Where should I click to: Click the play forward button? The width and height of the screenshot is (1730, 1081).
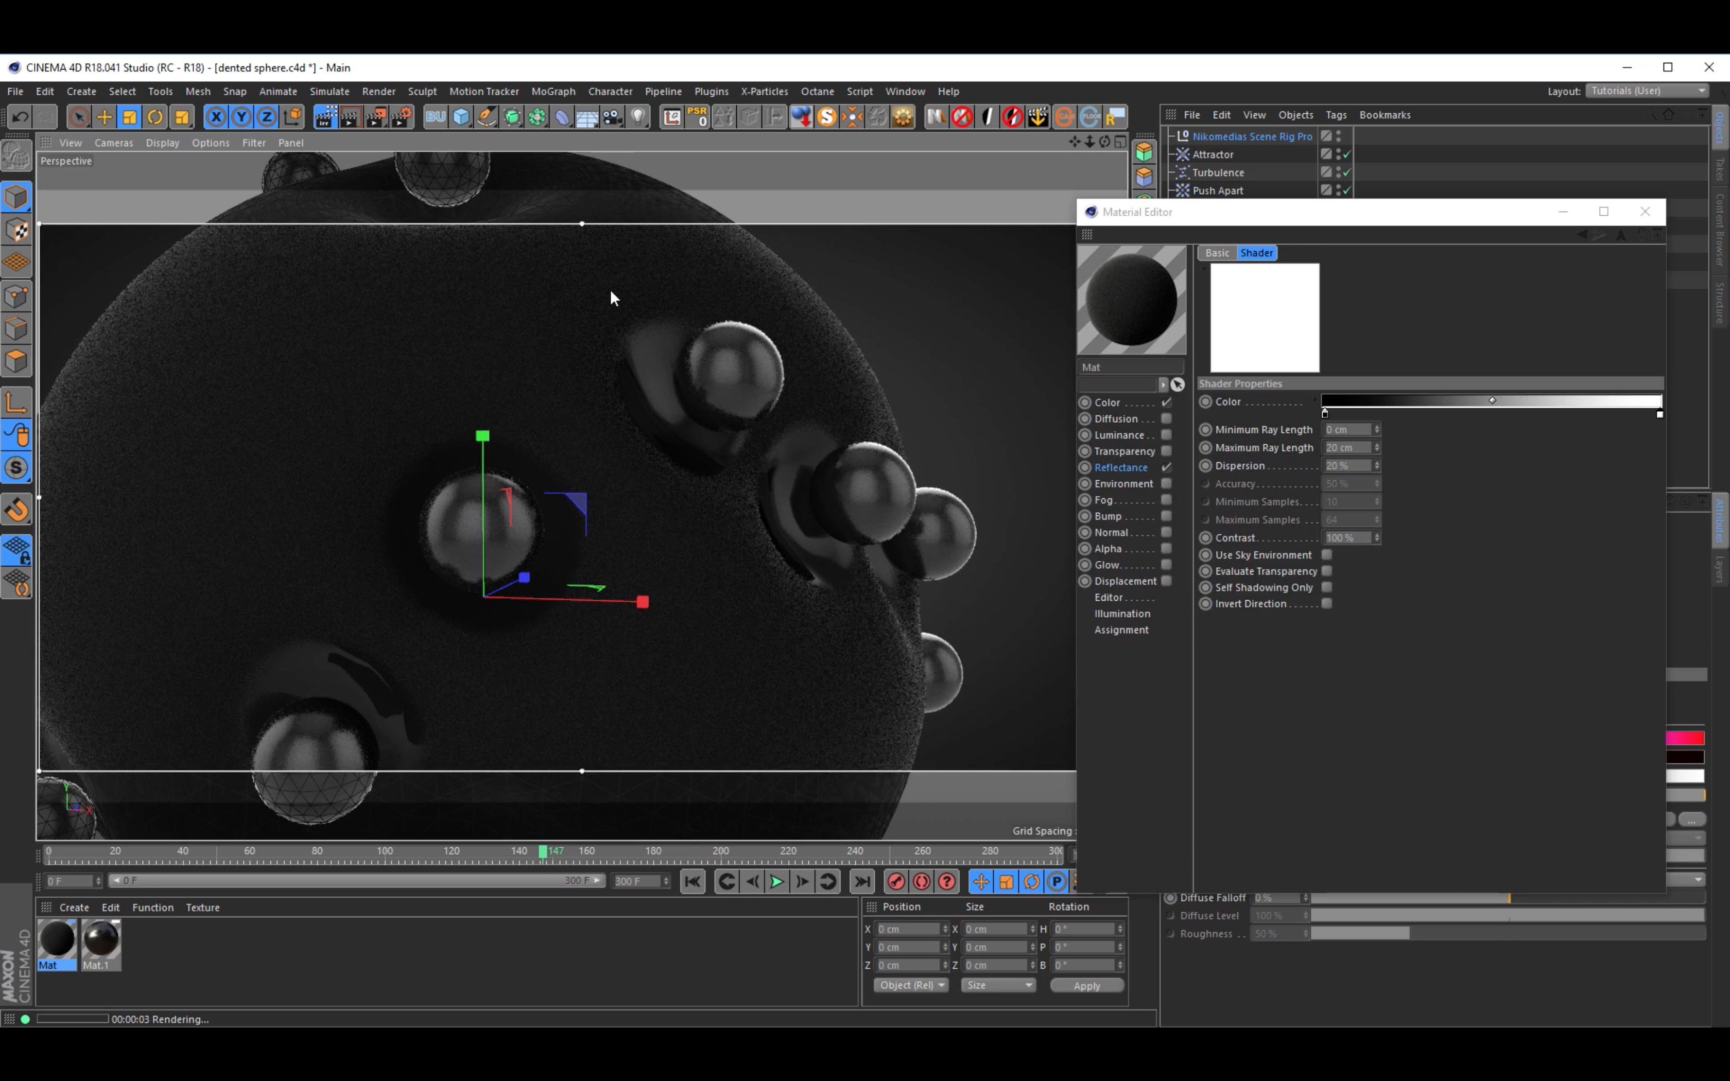pyautogui.click(x=776, y=881)
